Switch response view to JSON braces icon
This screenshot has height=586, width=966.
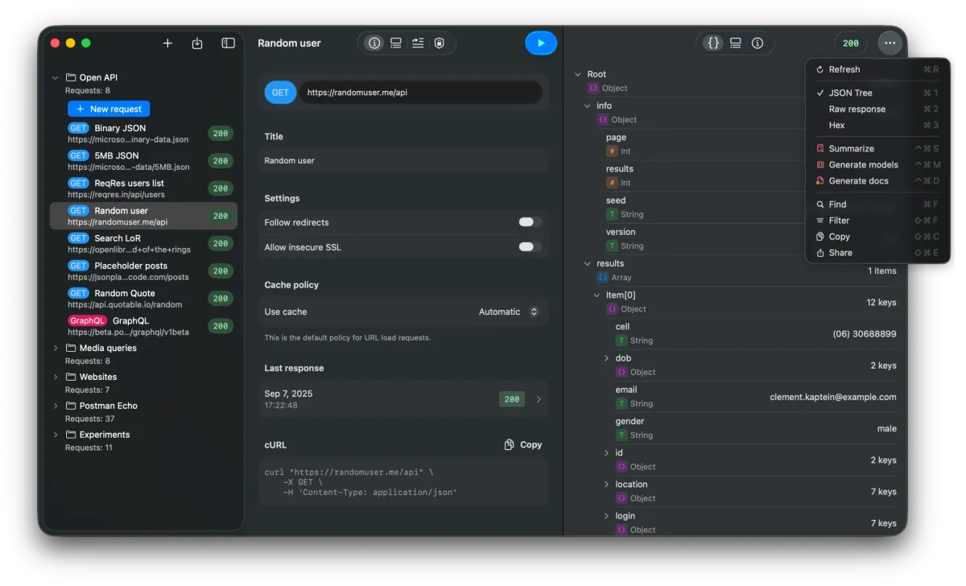713,43
